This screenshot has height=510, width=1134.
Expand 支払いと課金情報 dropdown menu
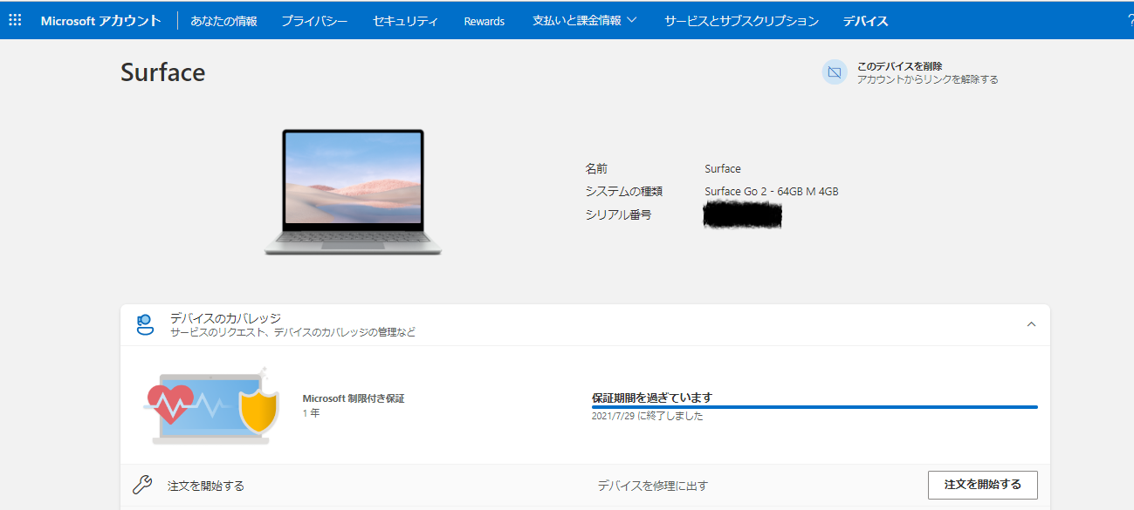coord(585,20)
